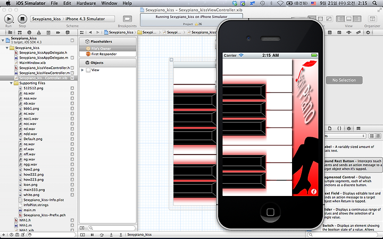
Task: Show the Breakpoint navigator
Action: (x=58, y=32)
